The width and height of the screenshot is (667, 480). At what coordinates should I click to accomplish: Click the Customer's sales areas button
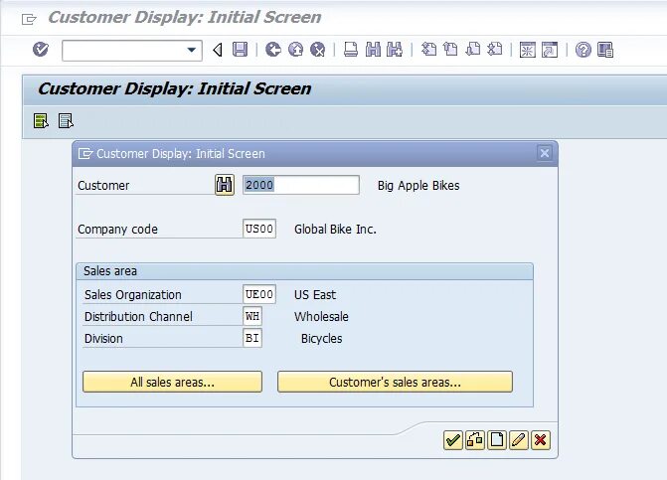click(x=396, y=382)
